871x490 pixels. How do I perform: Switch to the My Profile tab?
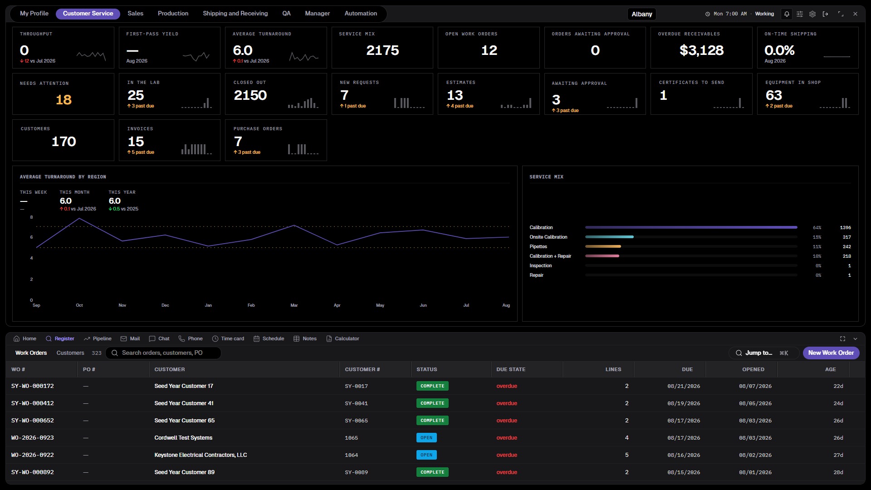pos(34,14)
